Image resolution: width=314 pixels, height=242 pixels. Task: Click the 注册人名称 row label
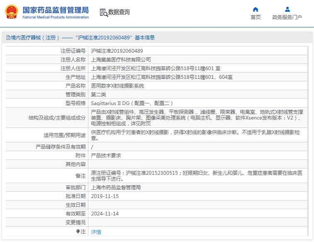(x=73, y=59)
